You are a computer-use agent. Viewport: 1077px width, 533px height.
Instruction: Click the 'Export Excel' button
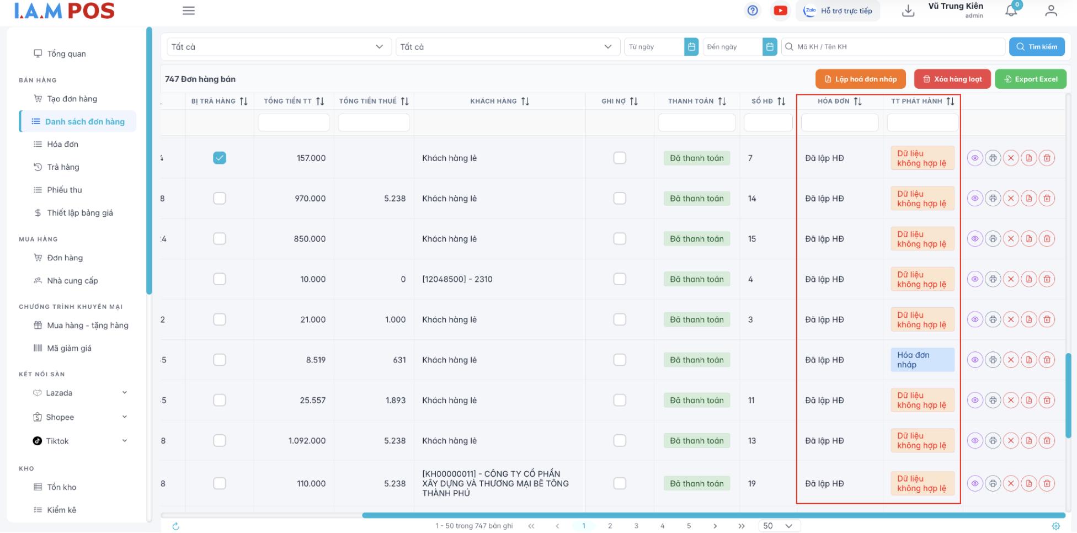(1030, 79)
